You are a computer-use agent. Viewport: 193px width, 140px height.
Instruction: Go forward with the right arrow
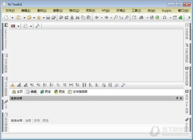(106, 17)
